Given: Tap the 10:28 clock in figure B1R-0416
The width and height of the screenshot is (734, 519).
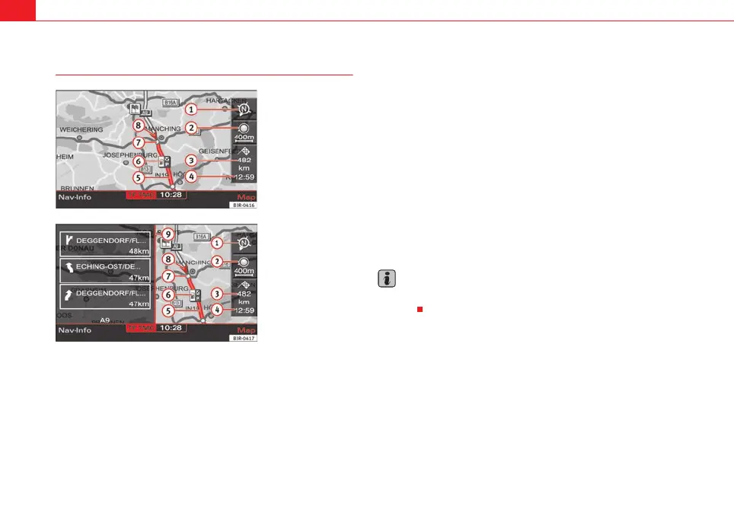Looking at the screenshot, I should pos(171,195).
